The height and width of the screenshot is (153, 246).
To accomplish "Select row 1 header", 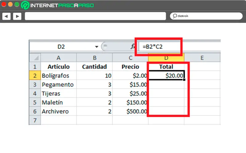I will coord(35,67).
